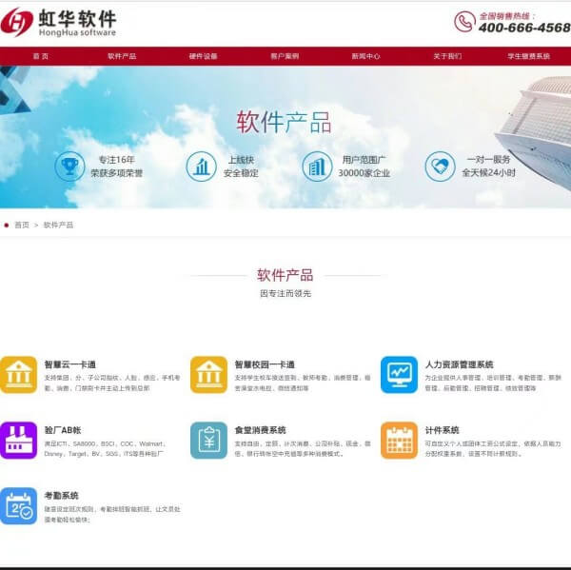Image resolution: width=571 pixels, height=570 pixels.
Task: Open 软件产品 in the red nav bar
Action: coord(122,56)
